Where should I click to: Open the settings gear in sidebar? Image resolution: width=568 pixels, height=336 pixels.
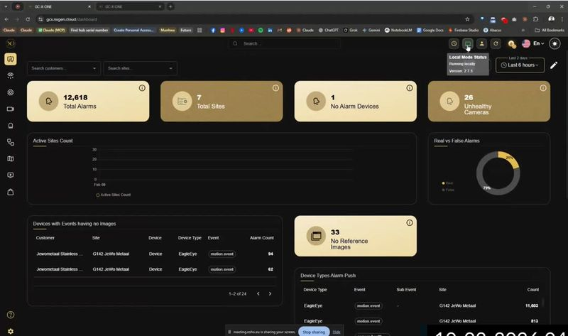pyautogui.click(x=11, y=331)
